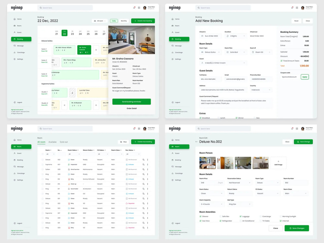Switch booking calendar to Daily view
The image size is (324, 243).
point(114,21)
